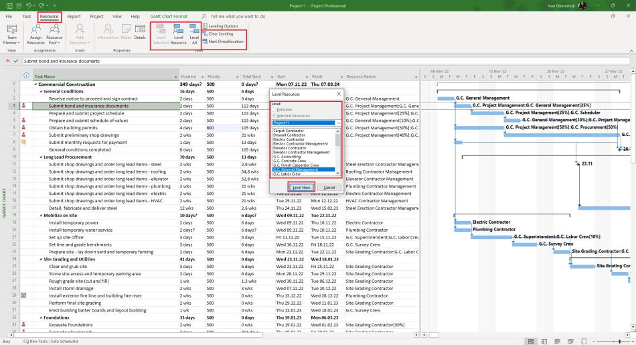Screen dimensions: 636x345
Task: Collapse the ribbon with the chevron
Action: [631, 51]
